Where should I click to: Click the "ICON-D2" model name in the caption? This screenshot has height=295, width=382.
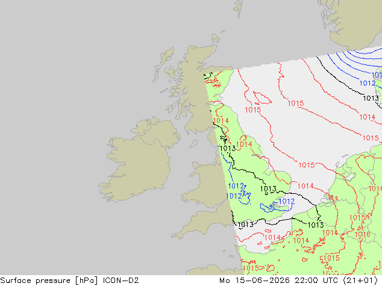point(121,281)
